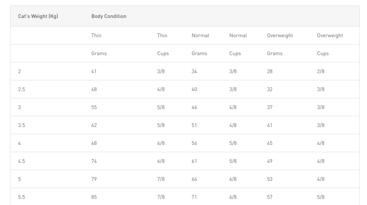Click Normal grams value 34 for 2 kg
Viewport: 367px width, 205px height.
[194, 71]
